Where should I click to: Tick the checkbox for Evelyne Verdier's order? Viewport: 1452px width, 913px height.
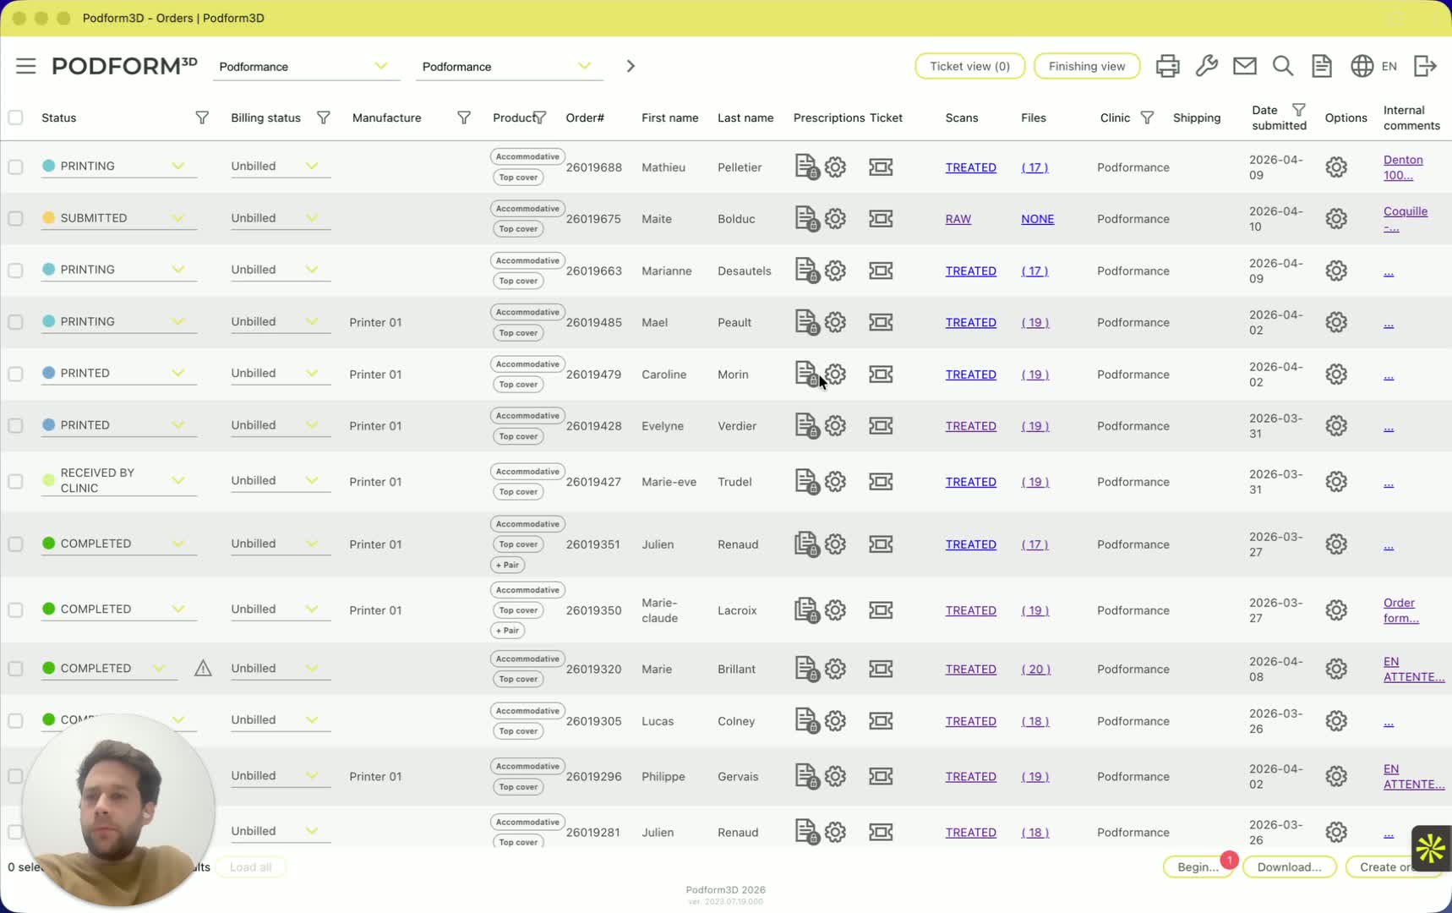(x=15, y=425)
